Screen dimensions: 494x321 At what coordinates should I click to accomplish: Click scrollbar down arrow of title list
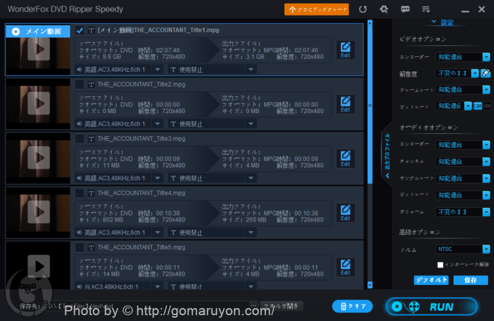point(370,285)
